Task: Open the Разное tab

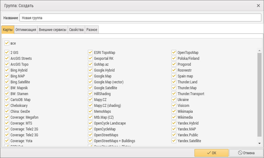Action: [92, 30]
